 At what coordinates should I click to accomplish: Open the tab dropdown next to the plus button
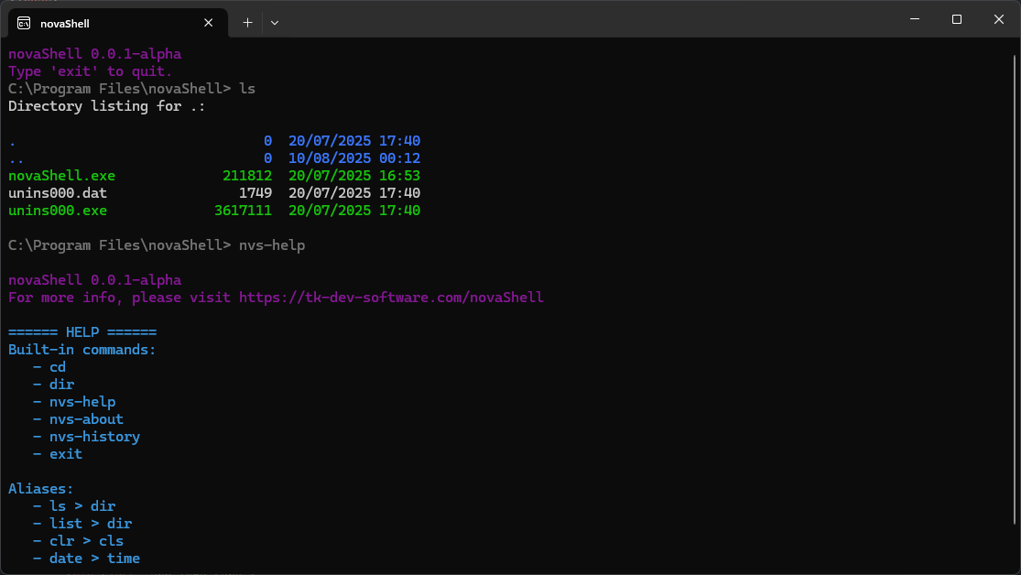point(274,22)
